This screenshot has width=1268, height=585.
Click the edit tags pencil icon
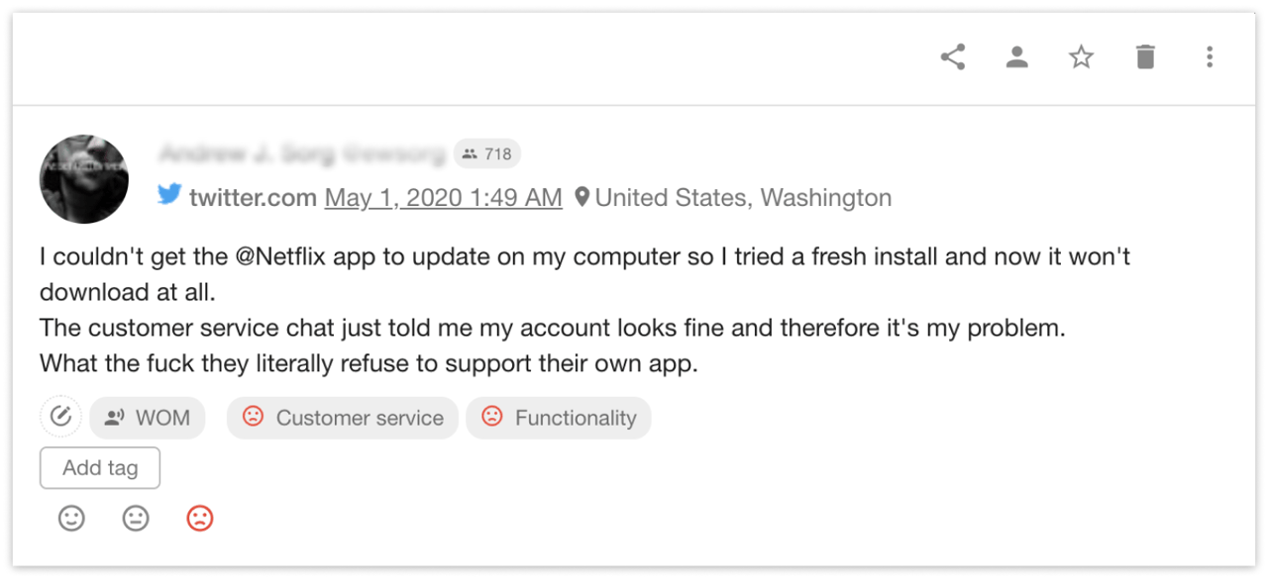(x=60, y=417)
